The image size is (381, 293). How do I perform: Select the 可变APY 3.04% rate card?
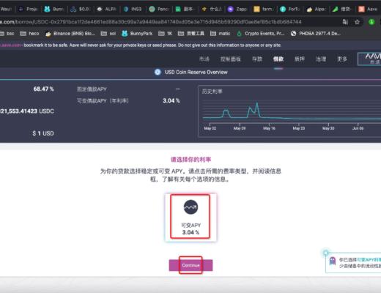(190, 218)
